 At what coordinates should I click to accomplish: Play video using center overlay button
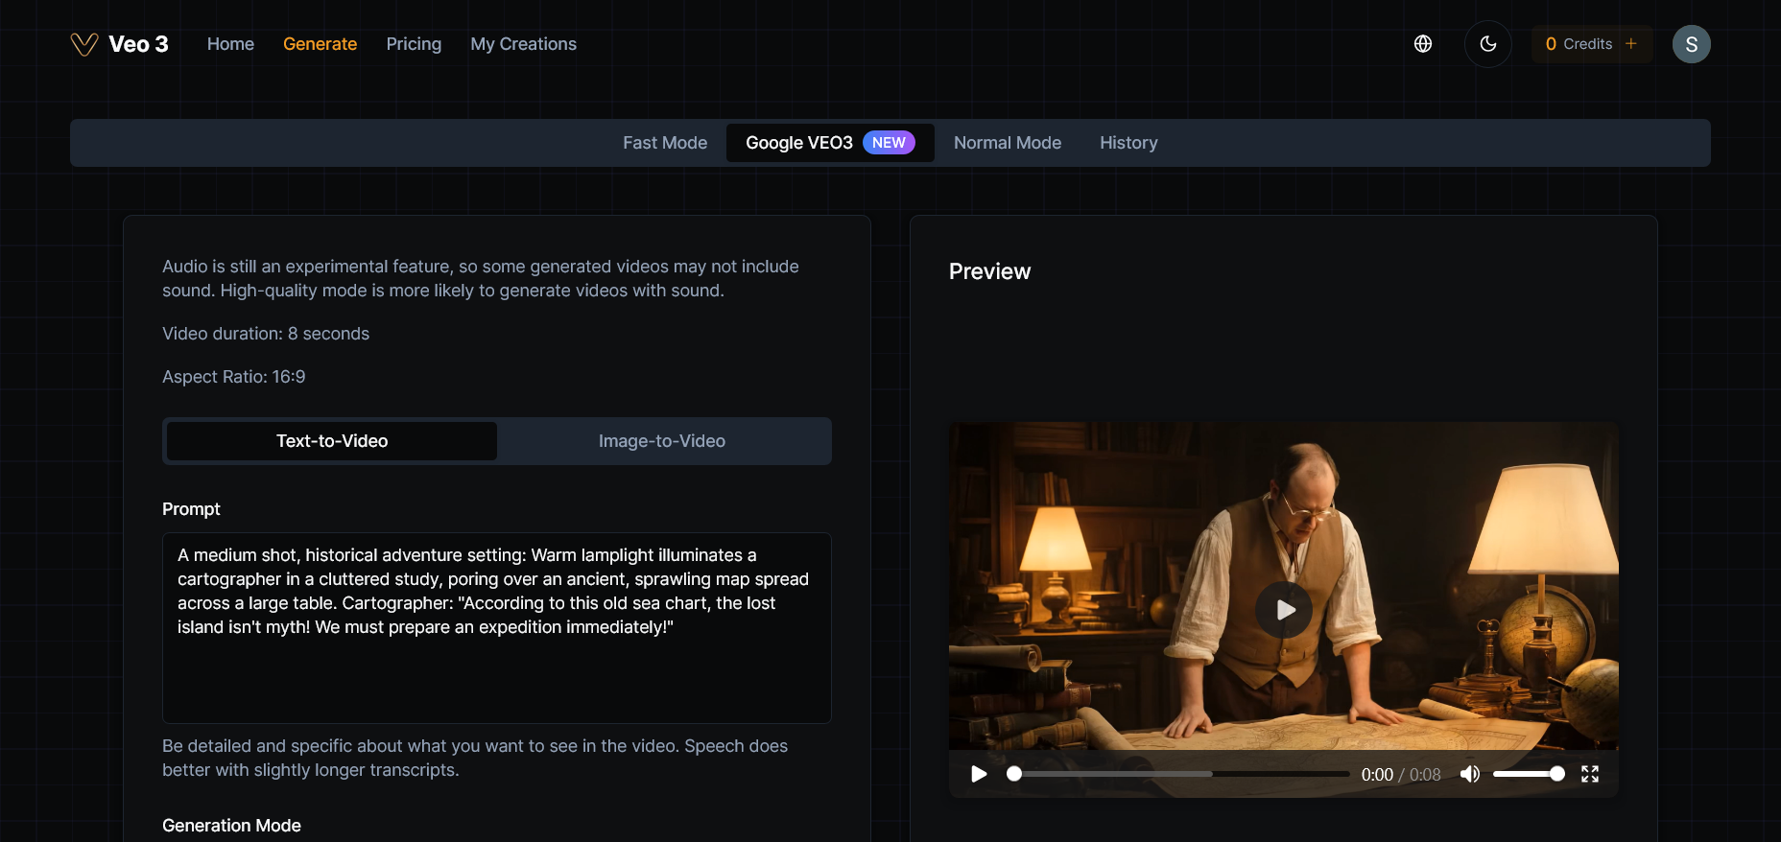(1284, 610)
